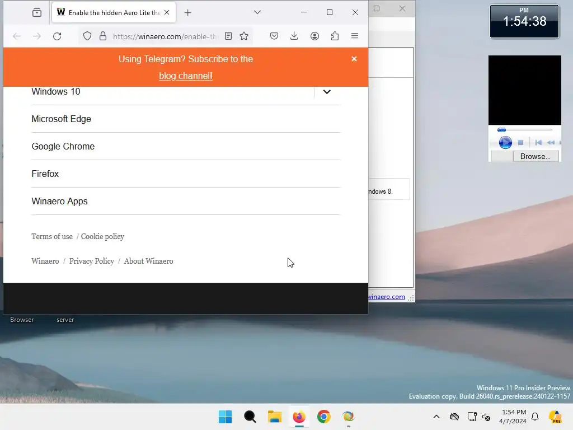Open Terms of use link
This screenshot has height=430, width=573.
pyautogui.click(x=52, y=236)
